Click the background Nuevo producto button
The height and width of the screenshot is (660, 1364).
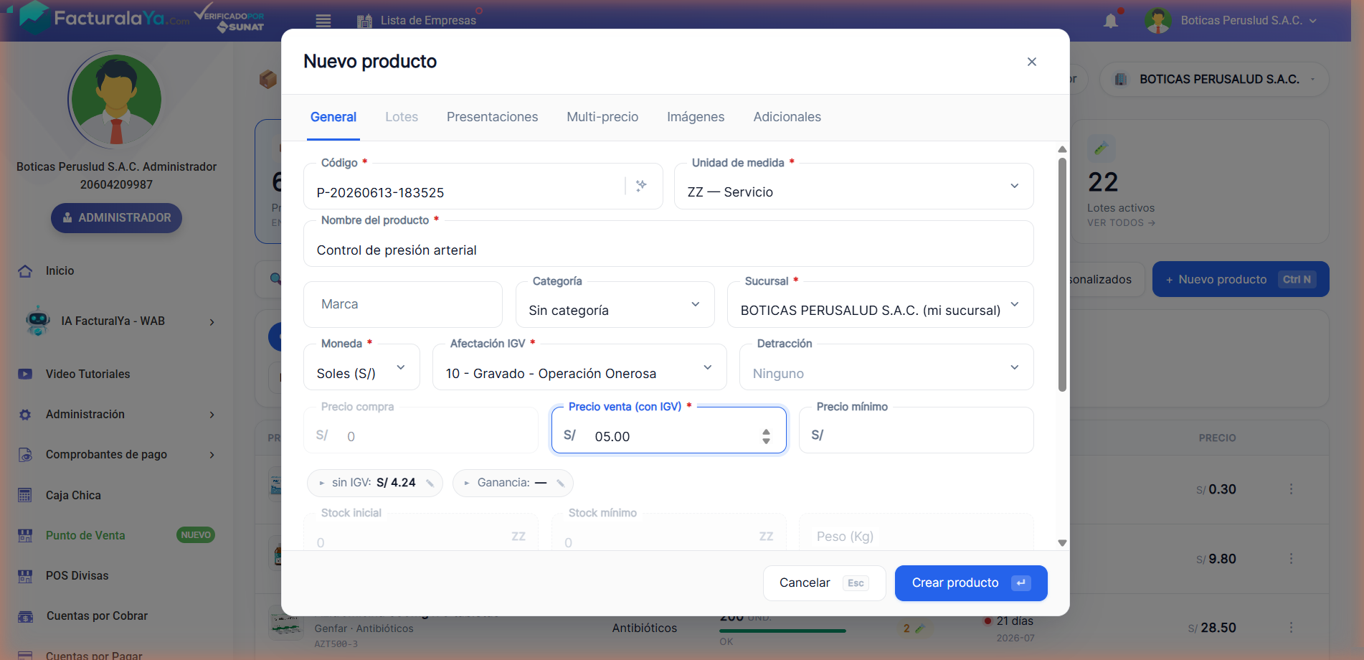(1241, 280)
